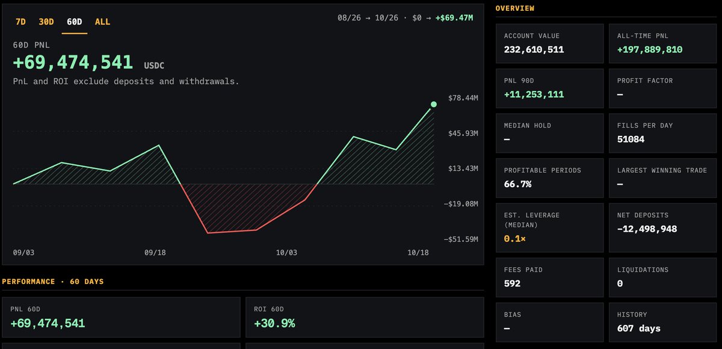This screenshot has width=722, height=349.
Task: Click the 09/03 x-axis date label
Action: click(23, 253)
